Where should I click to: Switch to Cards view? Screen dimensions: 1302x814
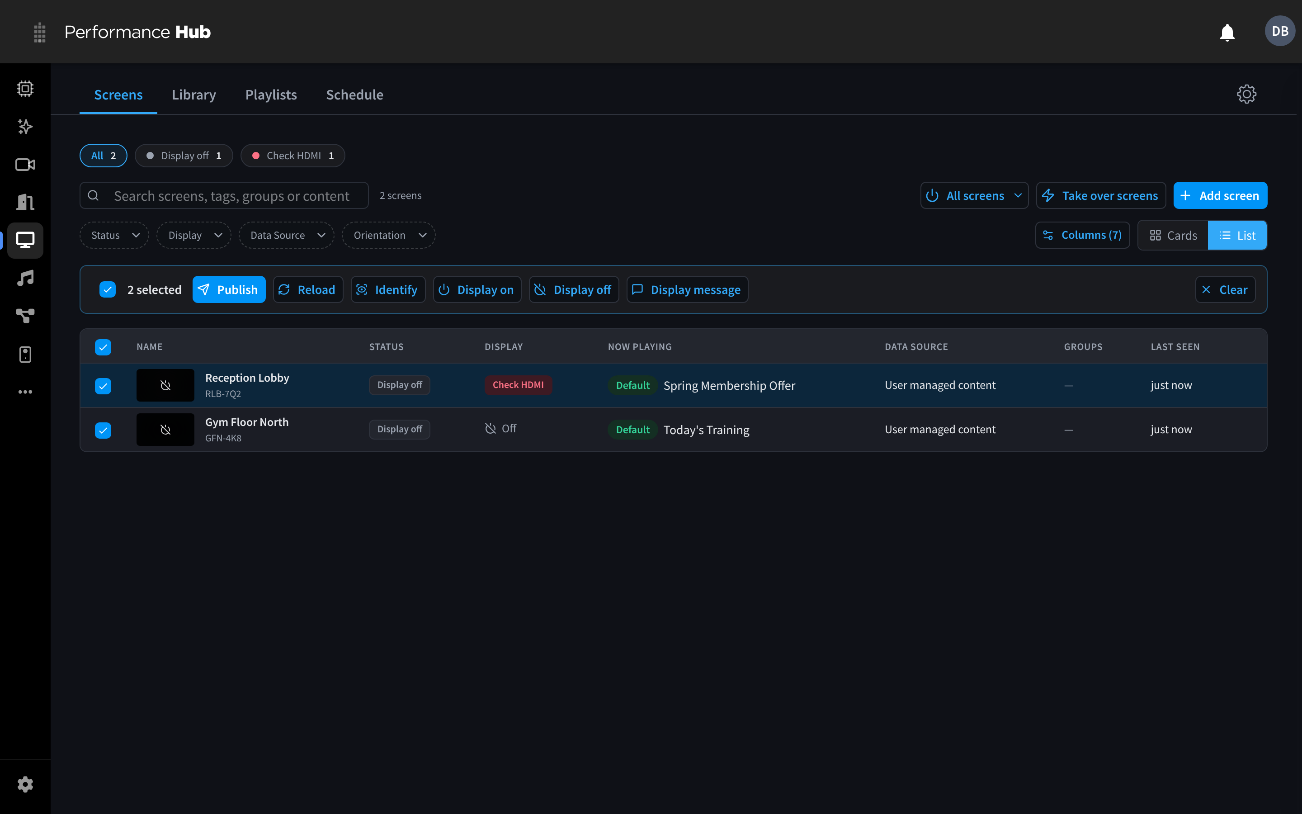(1173, 235)
